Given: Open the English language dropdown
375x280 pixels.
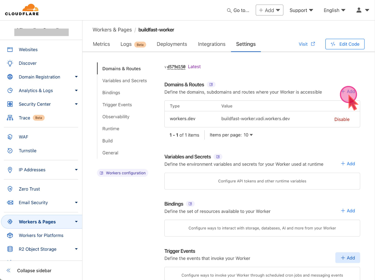Looking at the screenshot, I should 334,10.
